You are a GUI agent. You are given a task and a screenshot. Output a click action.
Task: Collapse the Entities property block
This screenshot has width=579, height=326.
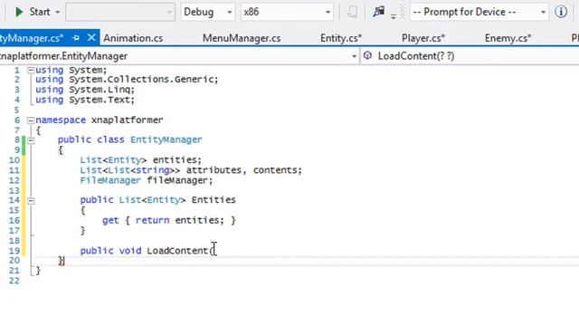[x=31, y=201]
